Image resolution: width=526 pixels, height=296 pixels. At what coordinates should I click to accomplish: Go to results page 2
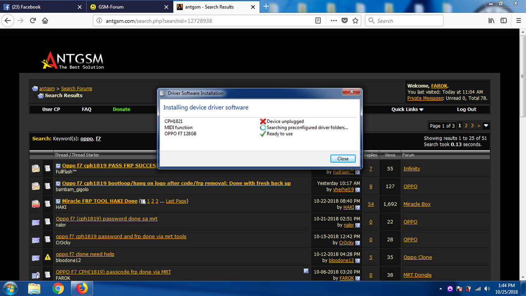(466, 125)
